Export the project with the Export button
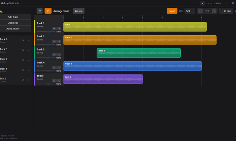 pyautogui.click(x=172, y=11)
